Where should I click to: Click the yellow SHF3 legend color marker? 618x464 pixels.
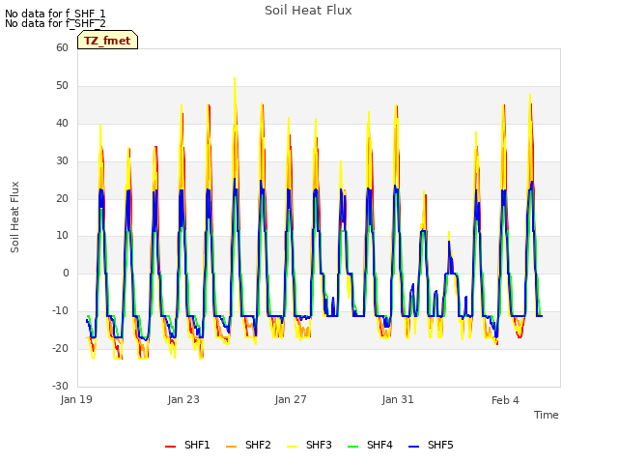292,447
